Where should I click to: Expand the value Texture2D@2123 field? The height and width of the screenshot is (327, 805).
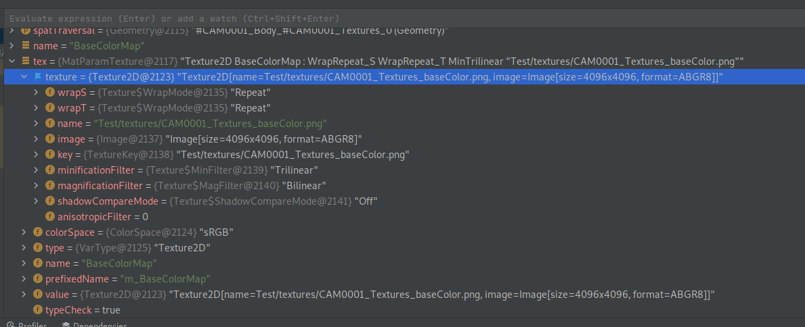24,294
